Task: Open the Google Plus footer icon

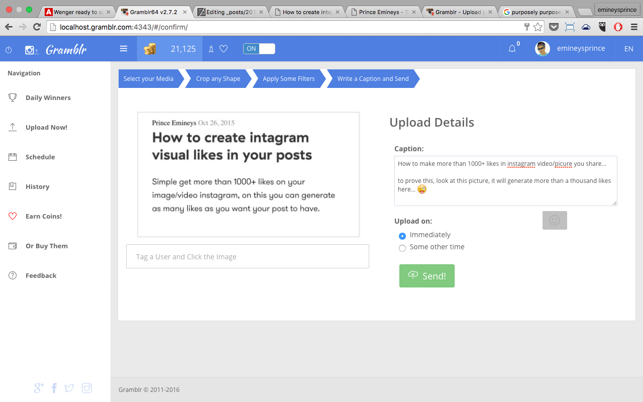Action: pos(39,387)
